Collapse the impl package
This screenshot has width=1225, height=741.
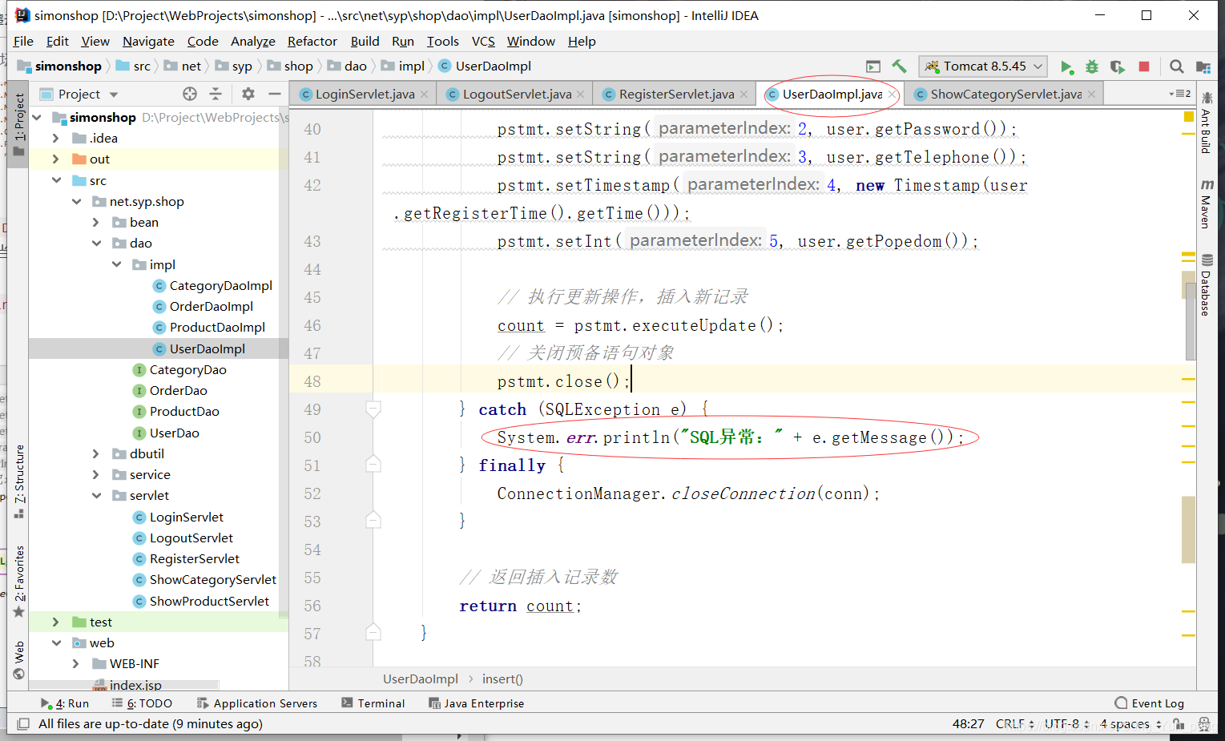(x=117, y=264)
